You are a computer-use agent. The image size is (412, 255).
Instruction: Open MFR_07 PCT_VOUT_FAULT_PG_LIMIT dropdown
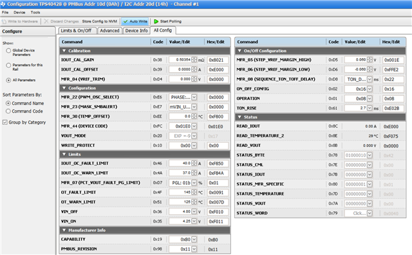point(194,183)
